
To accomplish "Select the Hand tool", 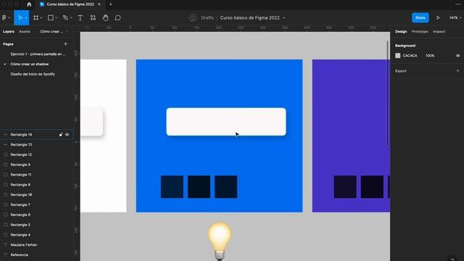I will pyautogui.click(x=105, y=17).
